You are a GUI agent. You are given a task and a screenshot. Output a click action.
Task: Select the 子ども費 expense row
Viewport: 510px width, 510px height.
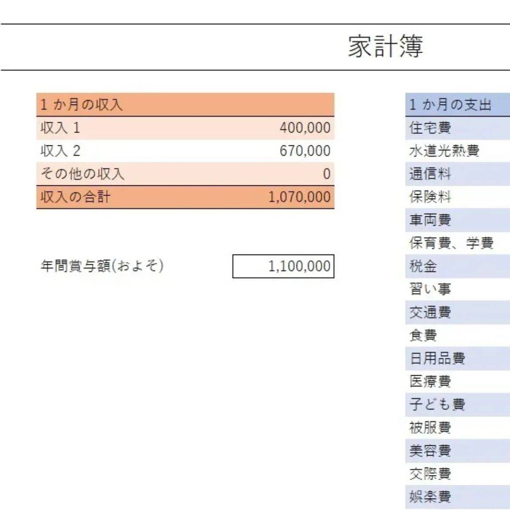coord(458,405)
